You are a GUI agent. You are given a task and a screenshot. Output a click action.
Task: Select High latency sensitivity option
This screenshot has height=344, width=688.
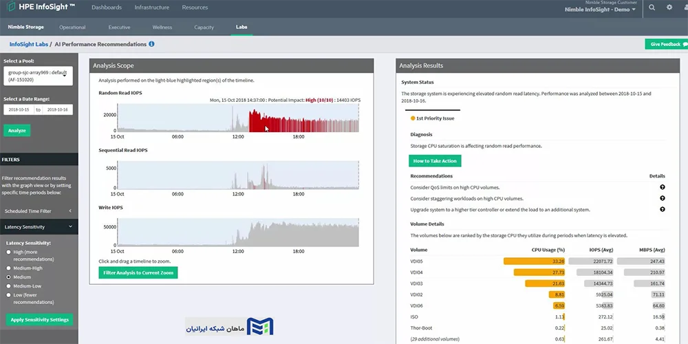tap(9, 252)
